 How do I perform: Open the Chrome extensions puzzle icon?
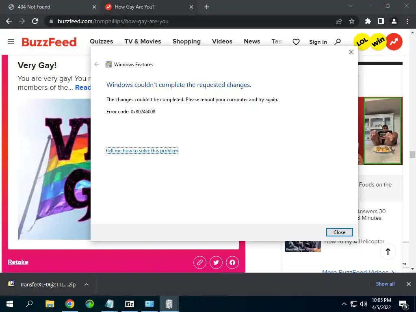coord(368,21)
